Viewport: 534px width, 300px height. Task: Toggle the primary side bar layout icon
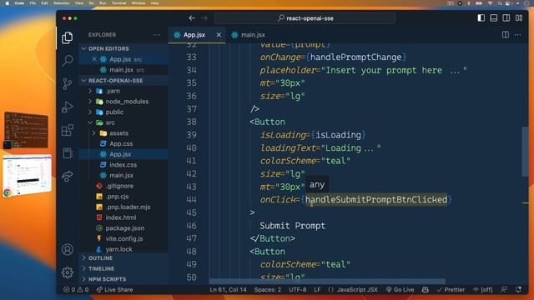[481, 18]
